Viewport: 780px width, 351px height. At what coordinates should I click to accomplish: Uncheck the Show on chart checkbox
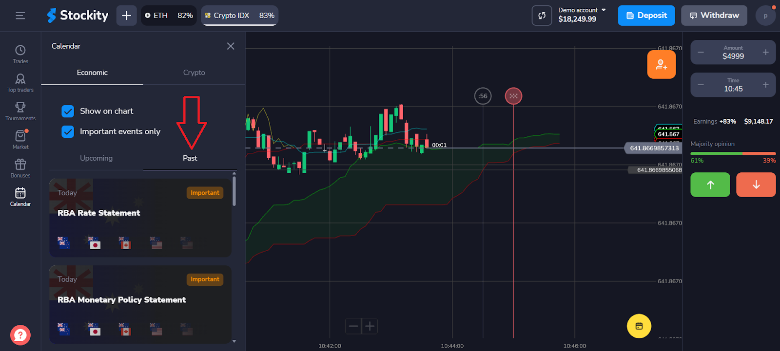(68, 111)
